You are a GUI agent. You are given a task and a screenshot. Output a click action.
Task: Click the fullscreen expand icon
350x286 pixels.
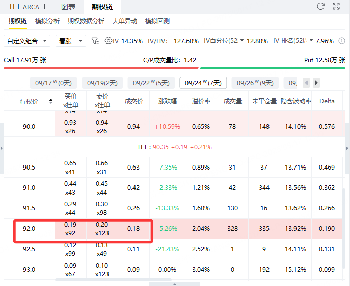click(x=336, y=6)
